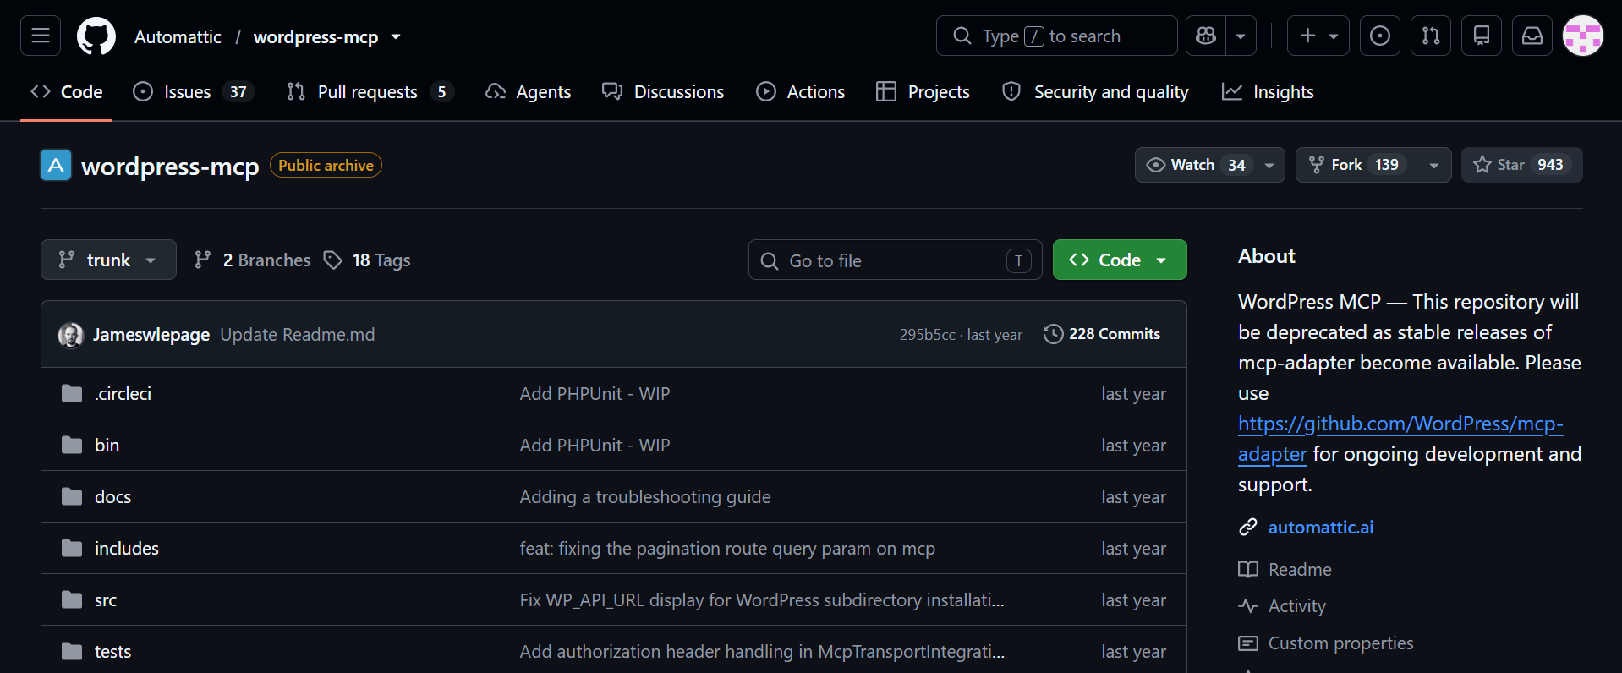Open Custom properties page
1622x673 pixels.
1340,643
